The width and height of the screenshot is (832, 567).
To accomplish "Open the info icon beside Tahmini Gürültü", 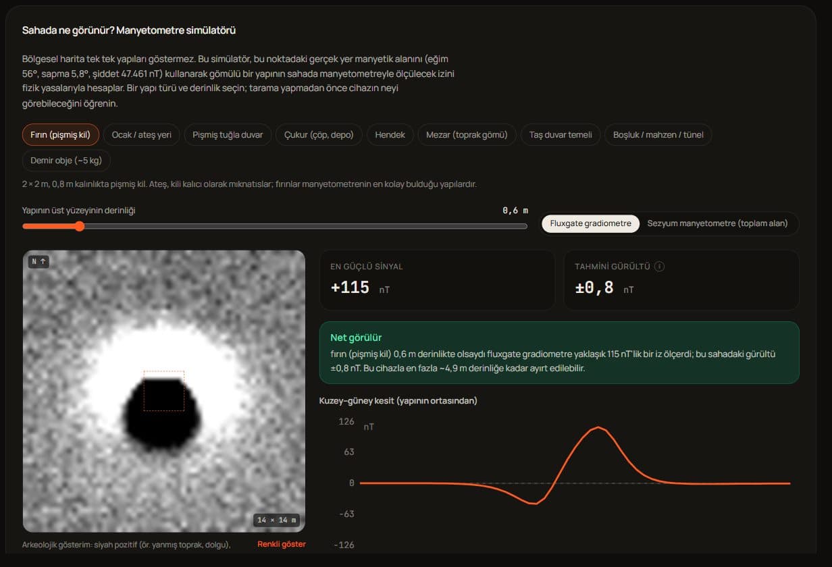I will tap(660, 266).
